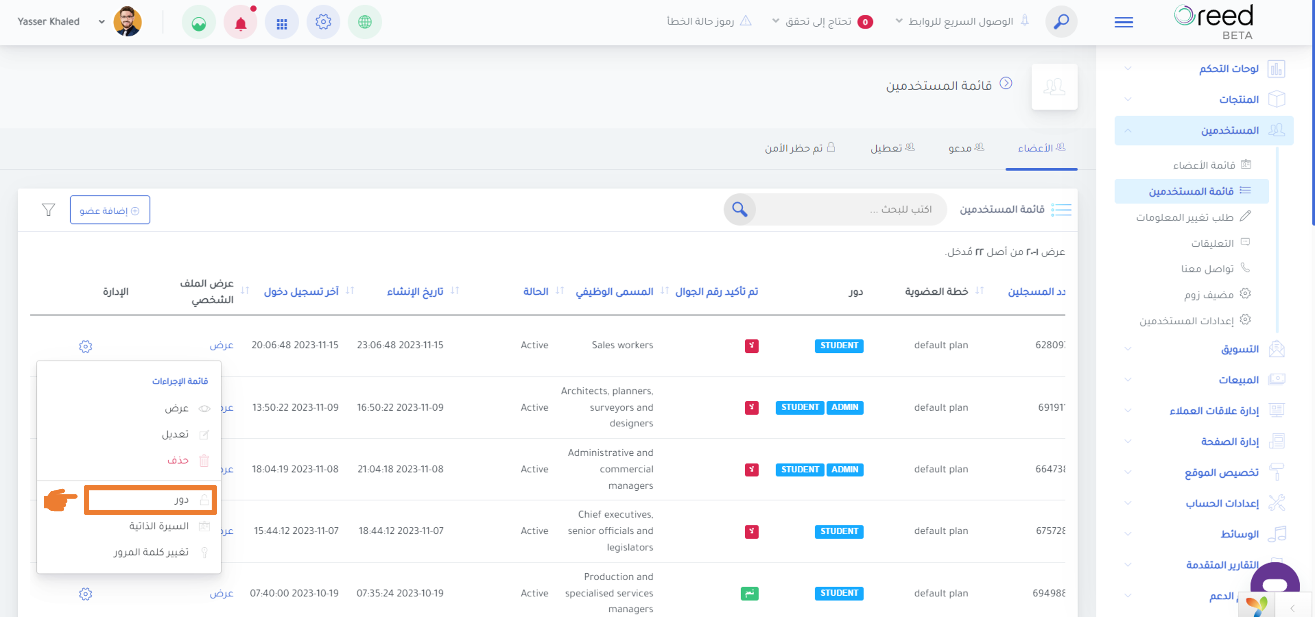Sort by آخر تسجيل دخول column
The image size is (1315, 617).
tap(301, 291)
